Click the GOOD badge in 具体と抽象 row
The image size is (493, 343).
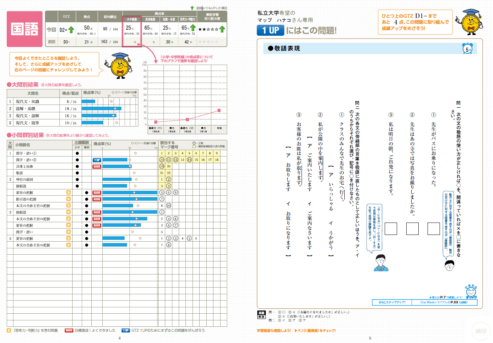pos(97,166)
